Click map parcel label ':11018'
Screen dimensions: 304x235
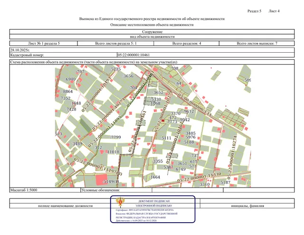113,152
